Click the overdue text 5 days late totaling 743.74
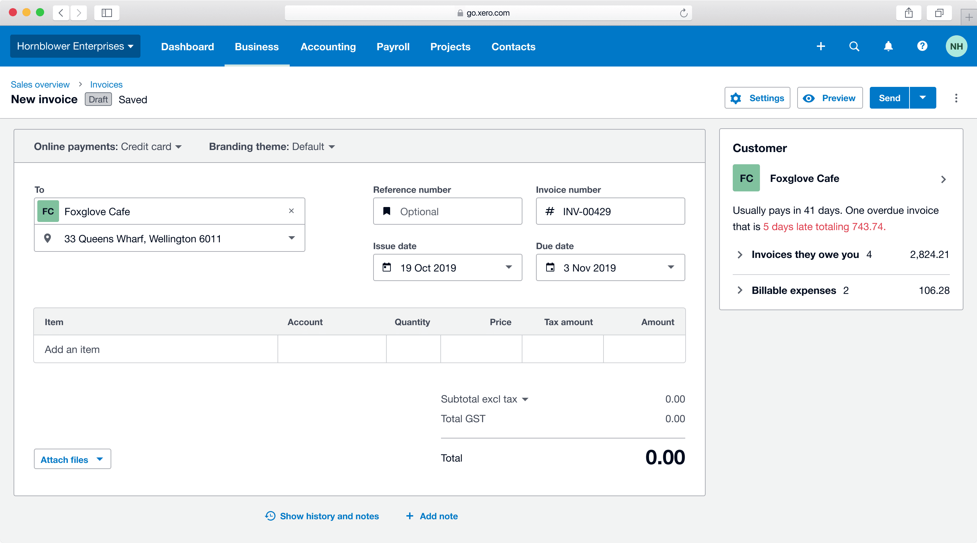The height and width of the screenshot is (543, 977). pyautogui.click(x=824, y=227)
